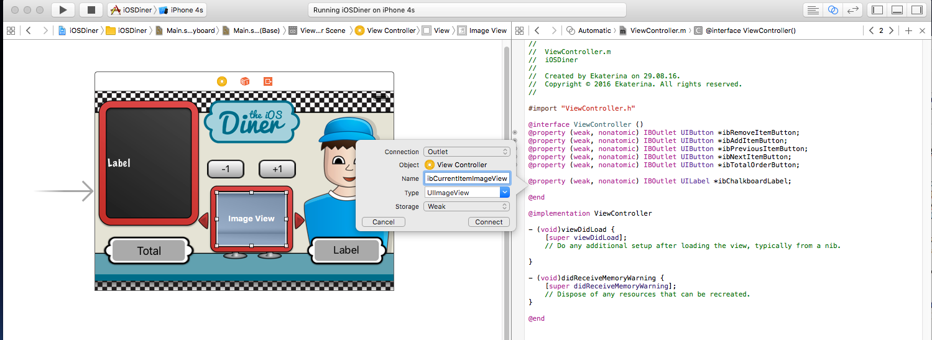
Task: Open the Storage dropdown set to Weak
Action: pos(467,206)
